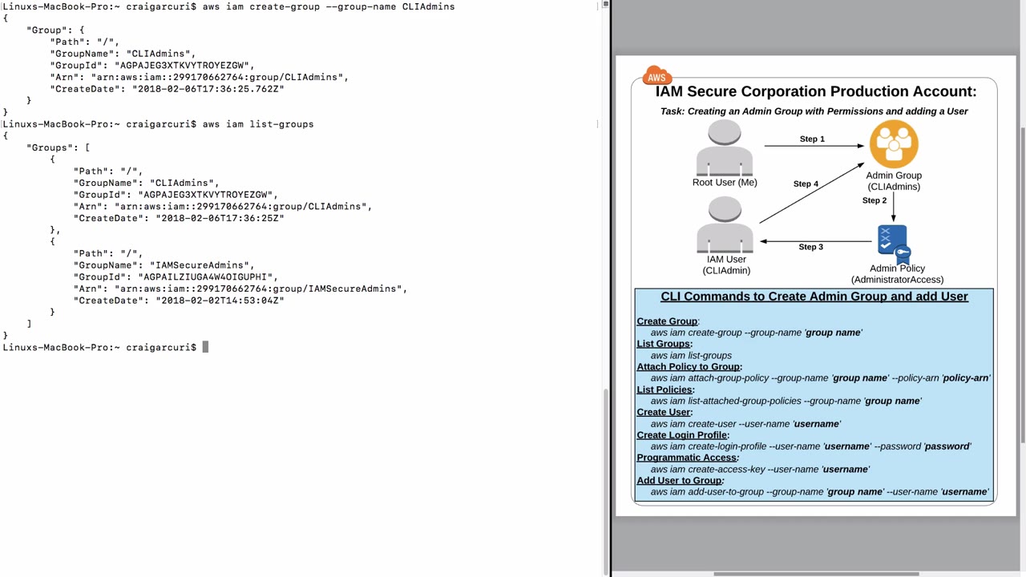This screenshot has width=1026, height=577.
Task: Click the orange Admin Group icon
Action: [x=894, y=144]
